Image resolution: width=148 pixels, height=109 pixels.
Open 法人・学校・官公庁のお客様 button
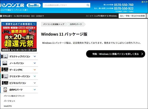coord(132,16)
